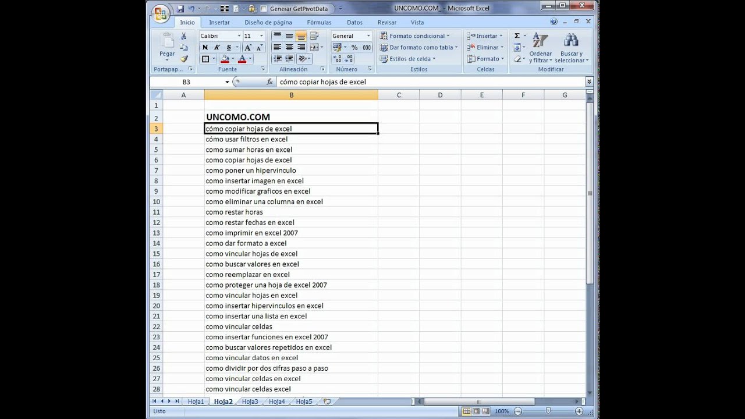Open the Datos ribbon tab
Viewport: 745px width, 419px height.
[354, 22]
